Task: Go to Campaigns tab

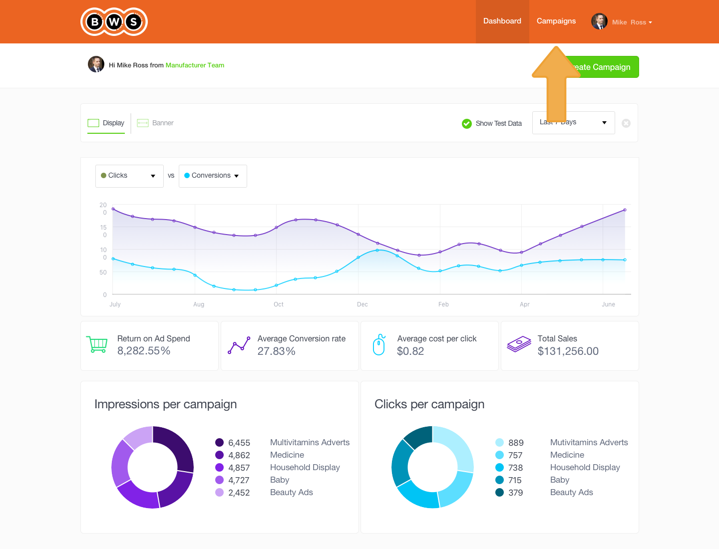Action: coord(556,21)
